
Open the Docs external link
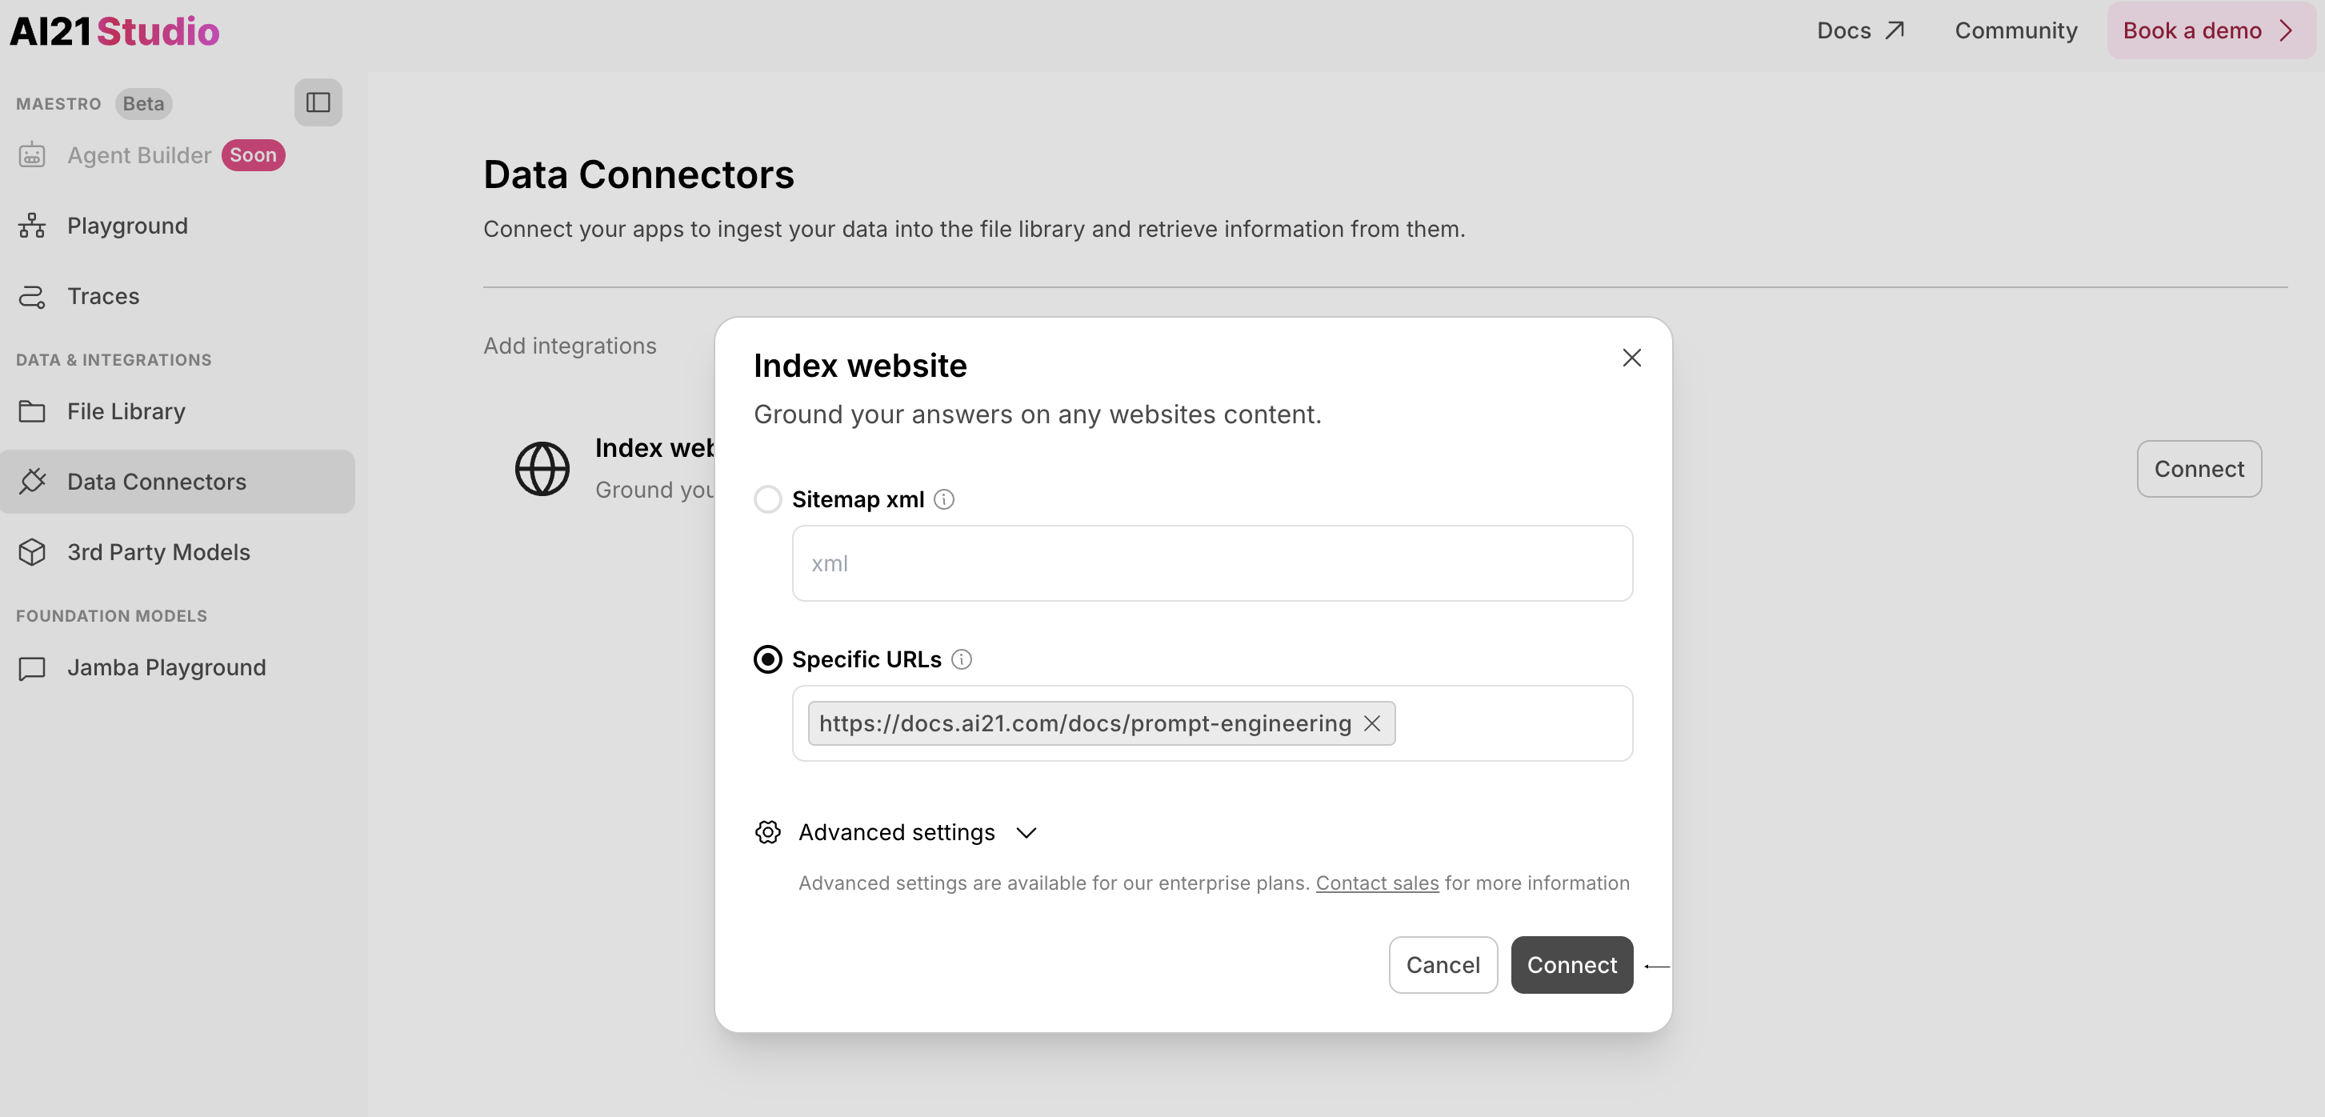(1858, 30)
